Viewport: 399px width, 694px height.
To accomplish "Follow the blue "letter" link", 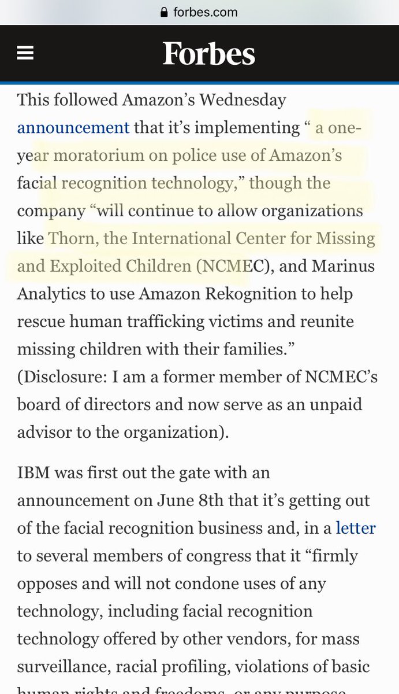I will 356,528.
